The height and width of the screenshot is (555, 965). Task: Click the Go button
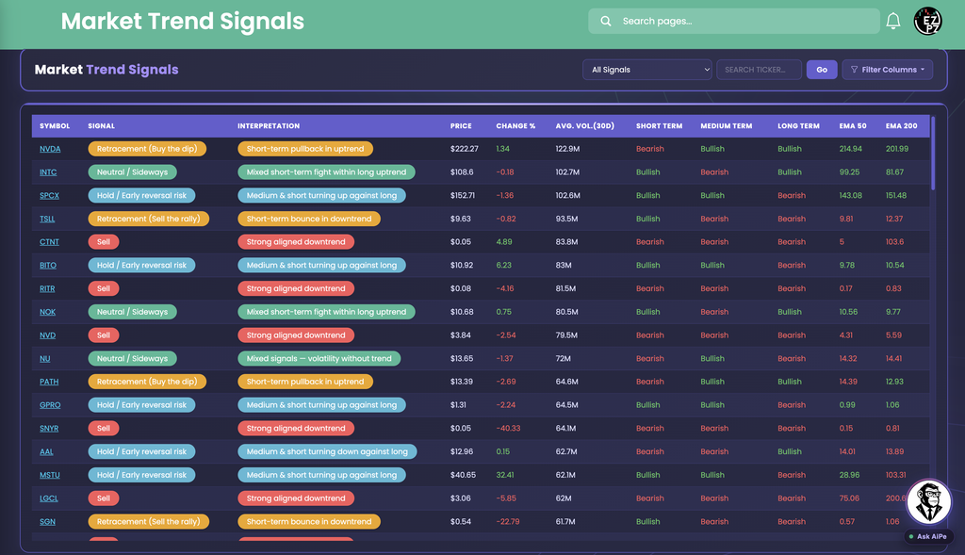click(822, 70)
